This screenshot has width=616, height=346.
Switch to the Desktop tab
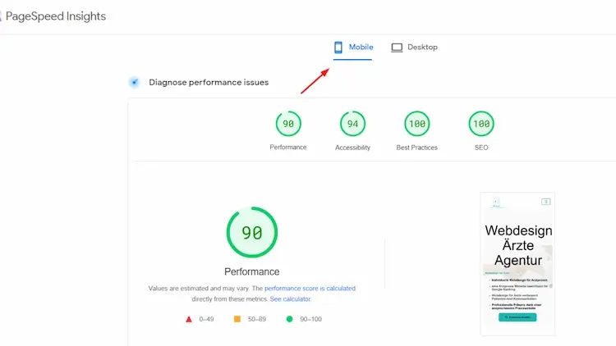[x=415, y=48]
